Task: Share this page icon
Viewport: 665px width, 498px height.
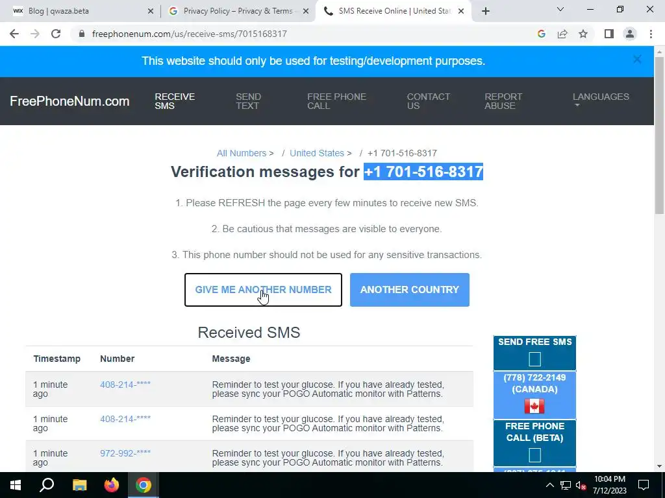Action: click(562, 34)
